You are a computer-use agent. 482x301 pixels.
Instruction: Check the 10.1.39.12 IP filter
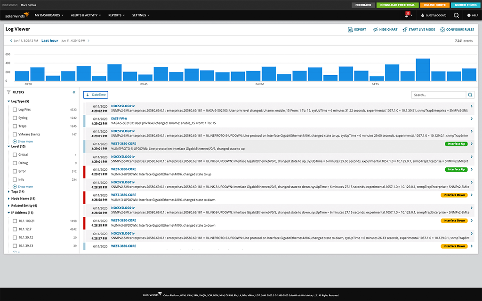coord(15,238)
